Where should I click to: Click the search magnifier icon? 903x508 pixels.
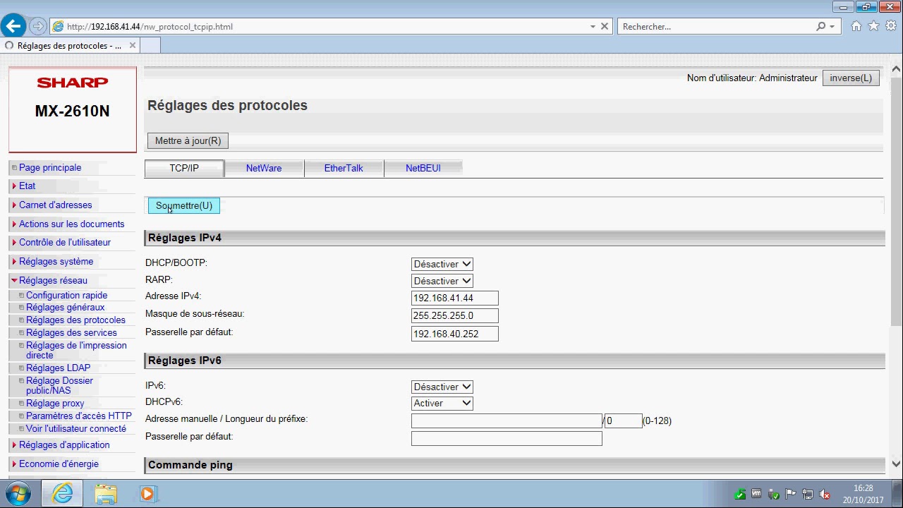[x=820, y=26]
